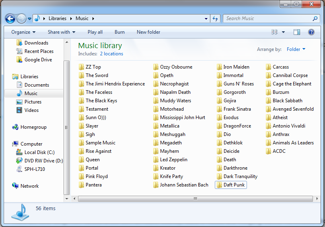This screenshot has height=227, width=325.
Task: Click the horizontal scrollbar left arrow
Action: coord(74,199)
